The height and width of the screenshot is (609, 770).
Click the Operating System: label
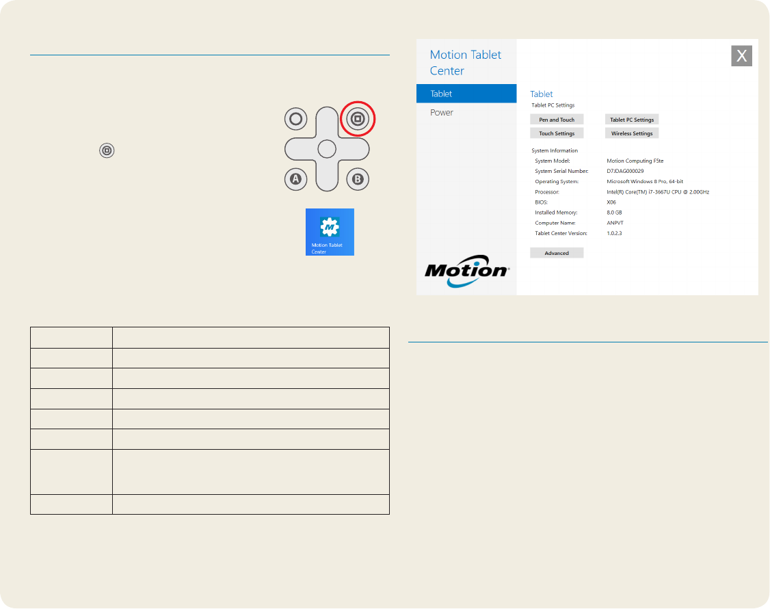pyautogui.click(x=557, y=182)
